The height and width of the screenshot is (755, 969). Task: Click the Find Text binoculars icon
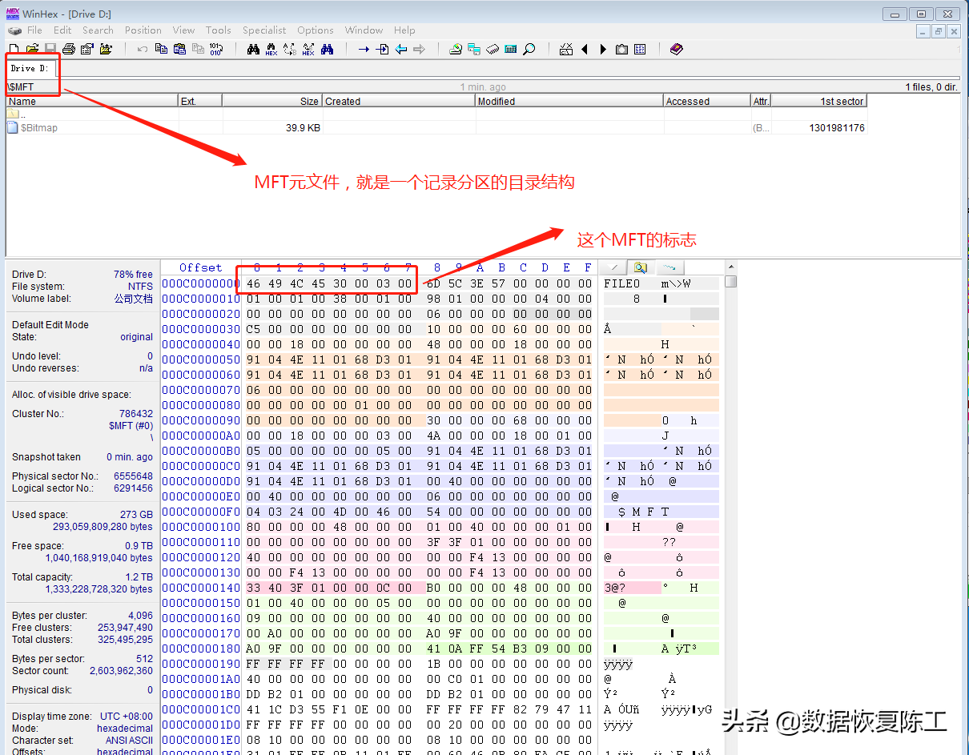253,50
